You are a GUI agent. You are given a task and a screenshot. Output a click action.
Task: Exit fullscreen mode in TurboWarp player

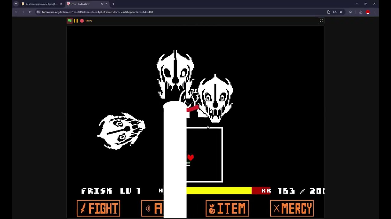(321, 21)
